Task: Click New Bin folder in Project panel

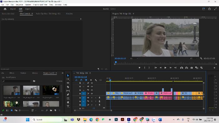Action: tap(51, 110)
